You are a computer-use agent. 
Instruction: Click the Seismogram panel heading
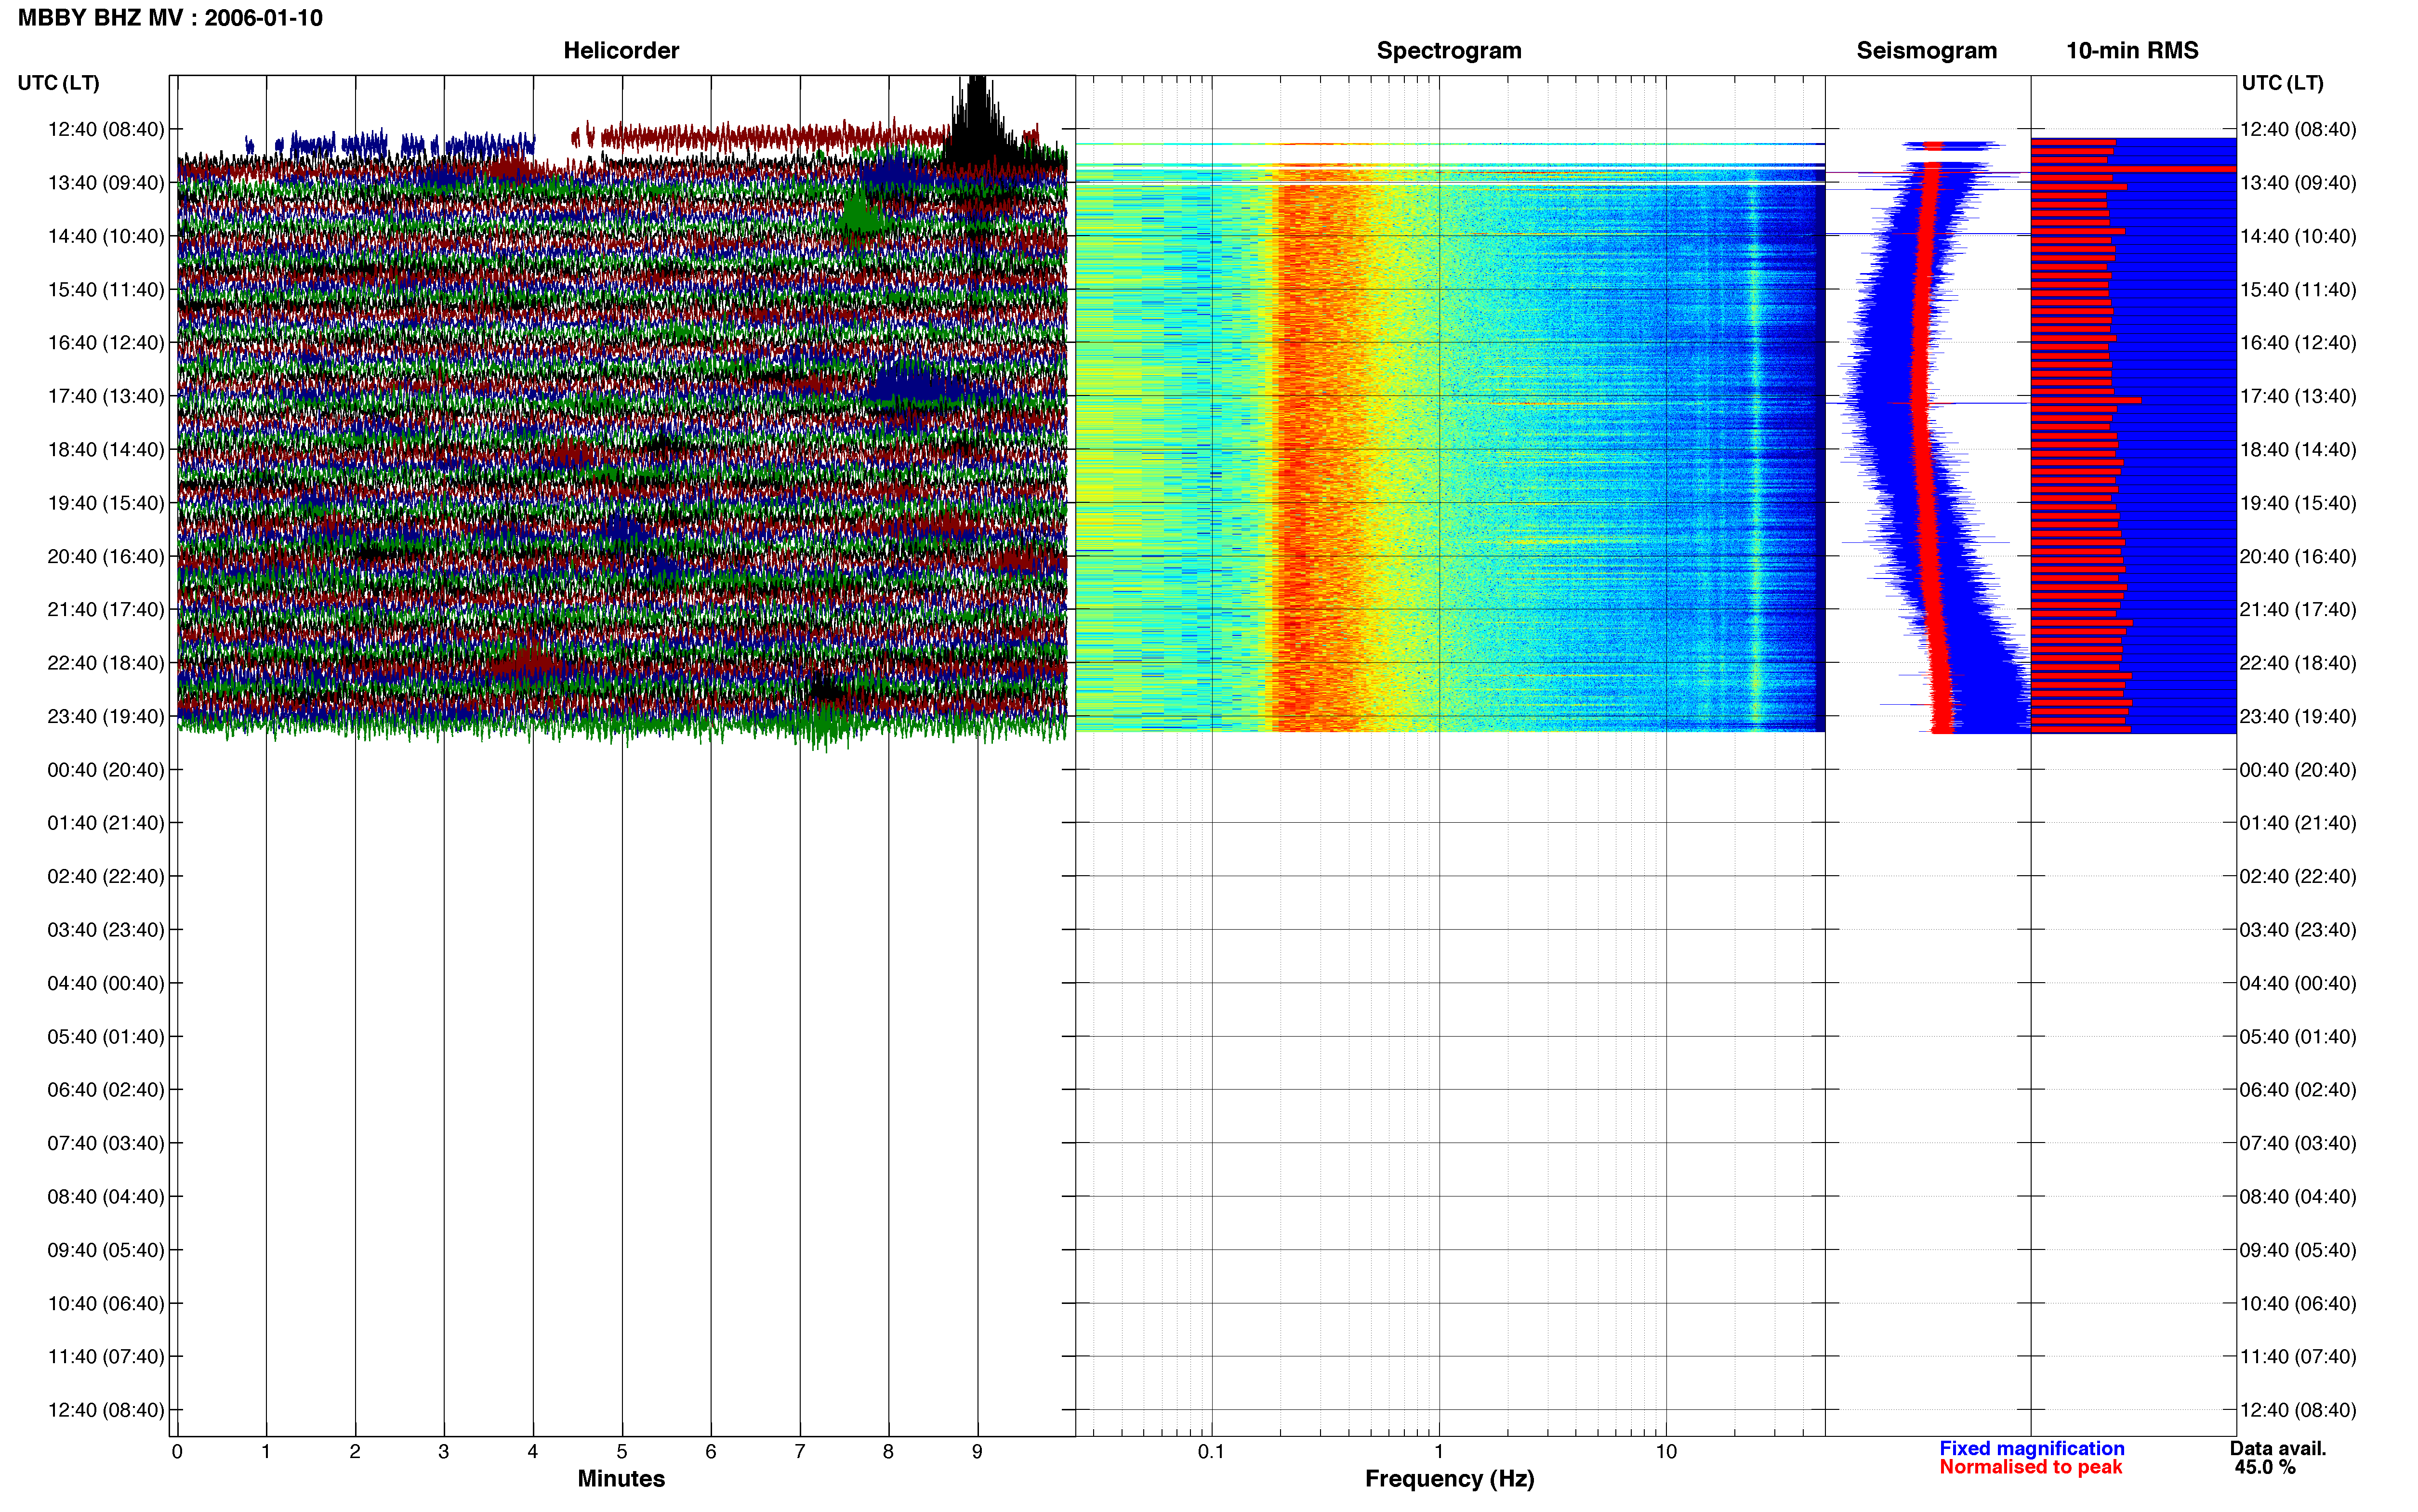1926,50
